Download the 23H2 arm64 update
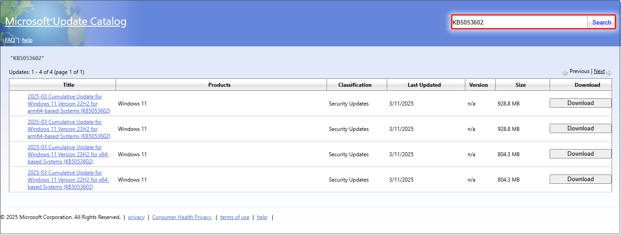 [x=580, y=128]
